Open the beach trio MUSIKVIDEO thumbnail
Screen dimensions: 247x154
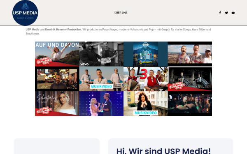click(x=101, y=79)
